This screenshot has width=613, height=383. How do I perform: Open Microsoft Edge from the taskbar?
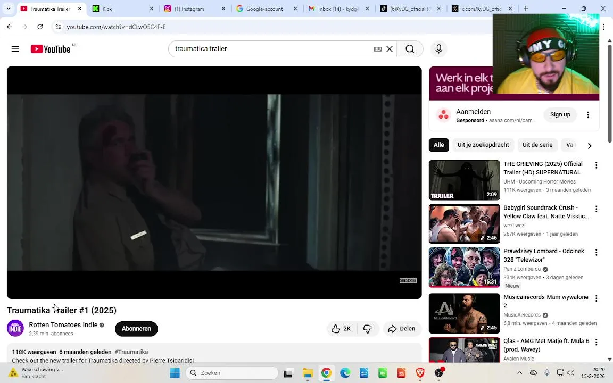[345, 373]
